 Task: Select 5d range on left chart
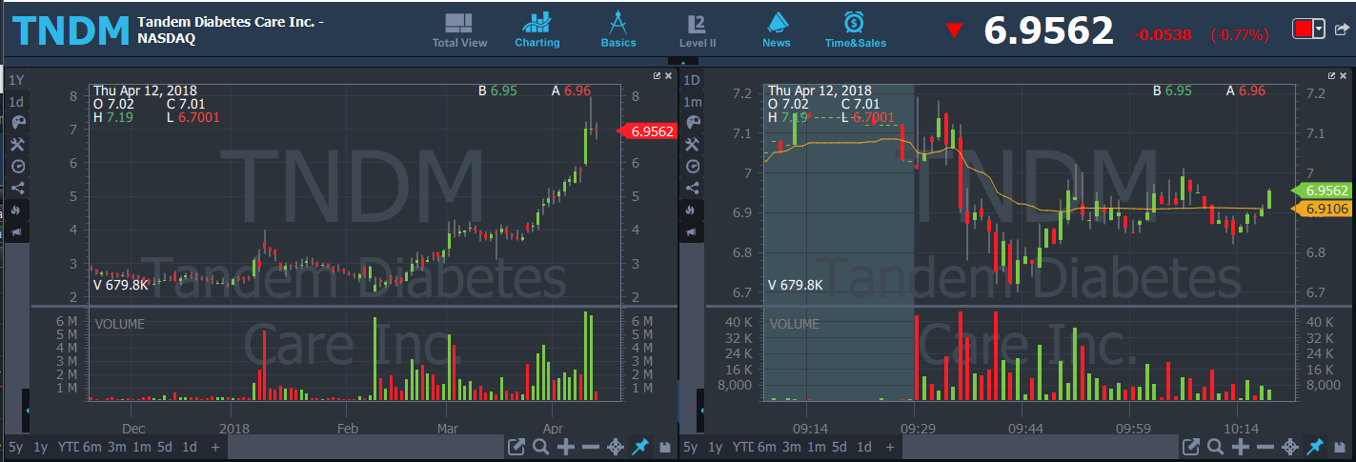[x=165, y=447]
